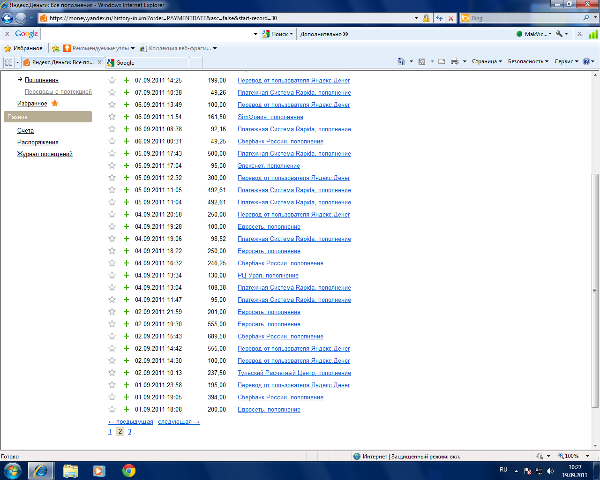
Task: Open the home page icon in command bar
Action: (401, 61)
